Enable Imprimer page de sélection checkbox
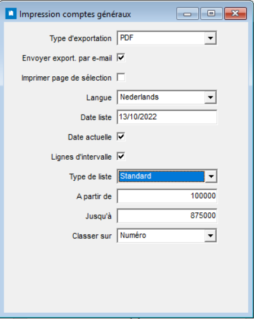This screenshot has width=254, height=319. point(121,77)
